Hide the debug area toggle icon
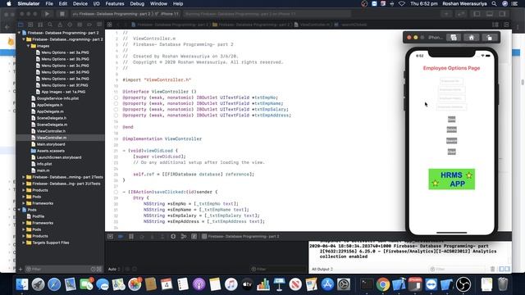 point(110,237)
